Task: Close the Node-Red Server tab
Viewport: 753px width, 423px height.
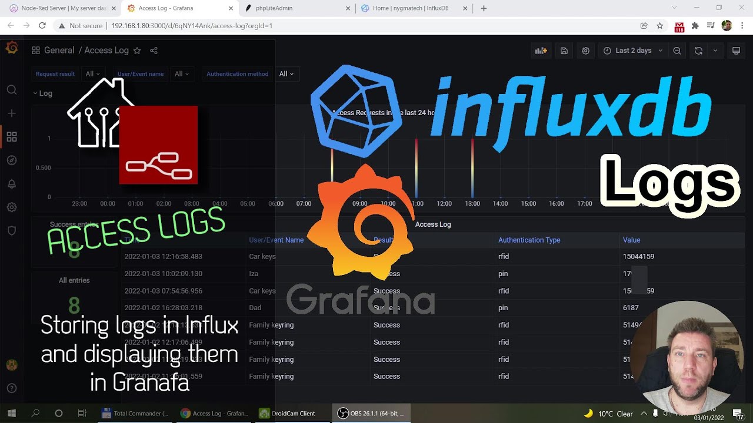Action: point(114,8)
